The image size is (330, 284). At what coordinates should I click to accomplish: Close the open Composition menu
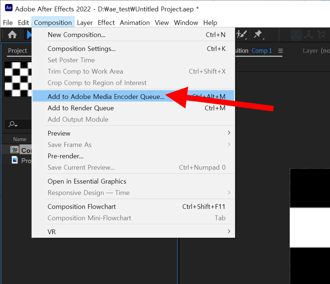(53, 22)
